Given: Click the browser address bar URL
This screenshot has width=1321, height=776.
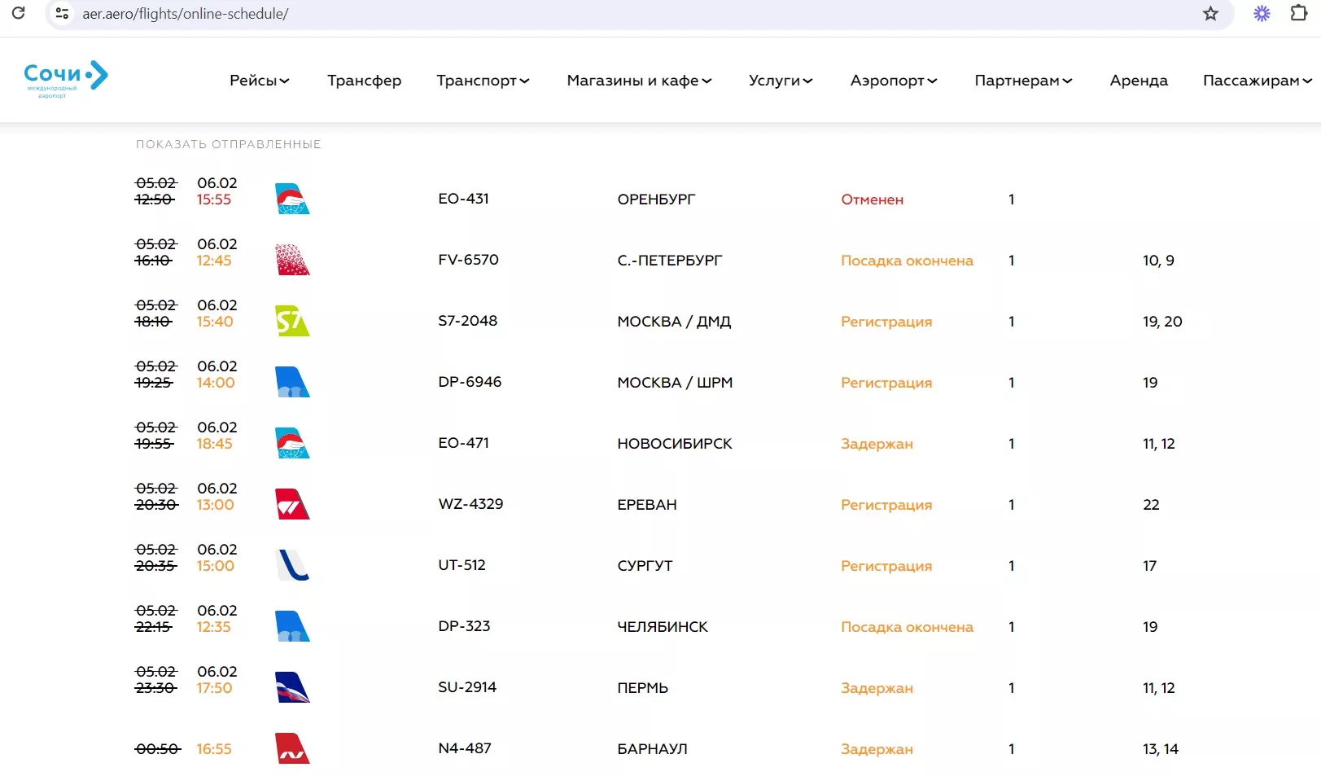Looking at the screenshot, I should tap(186, 14).
